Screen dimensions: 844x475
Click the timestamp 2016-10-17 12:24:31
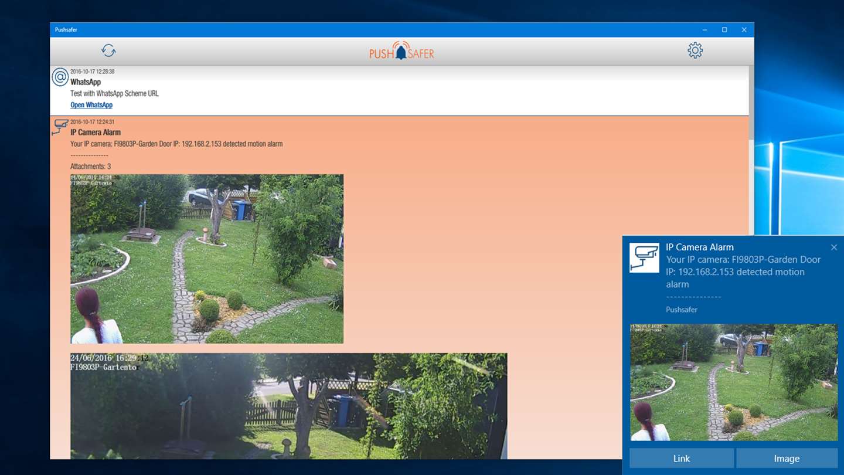(92, 122)
